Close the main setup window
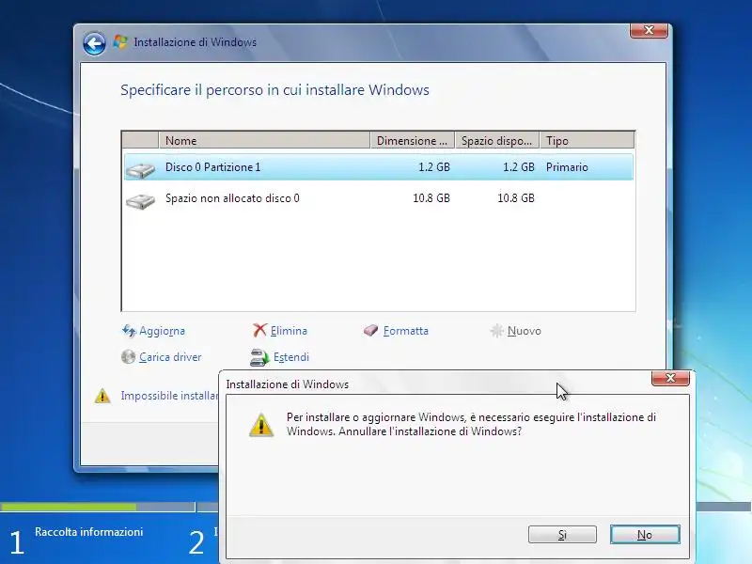752x564 pixels. [649, 30]
